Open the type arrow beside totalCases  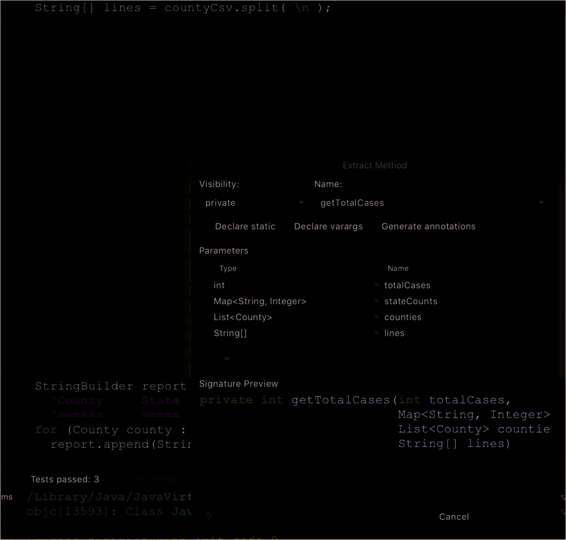click(x=376, y=285)
